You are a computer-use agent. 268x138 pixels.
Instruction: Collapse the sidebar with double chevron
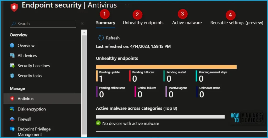tap(82, 24)
